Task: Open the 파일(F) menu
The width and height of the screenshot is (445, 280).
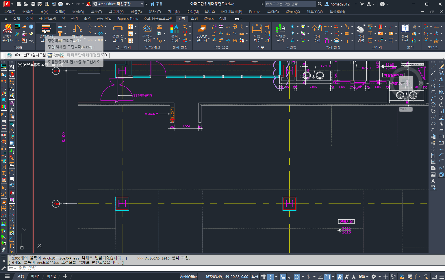Action: tap(10, 12)
